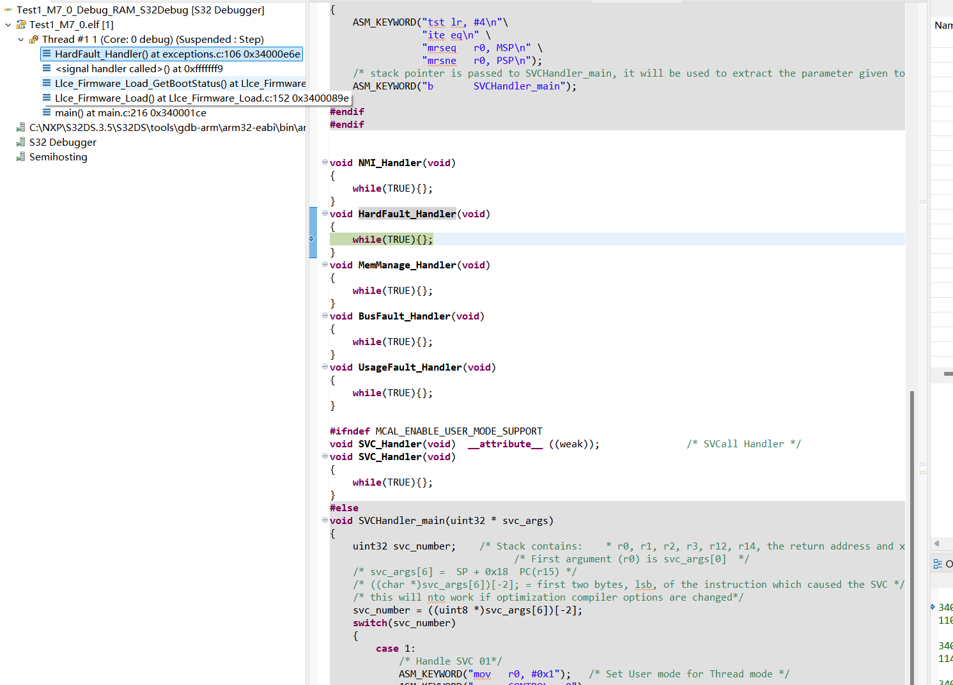Click the MemManage_Handler function name
The width and height of the screenshot is (953, 685).
click(407, 265)
